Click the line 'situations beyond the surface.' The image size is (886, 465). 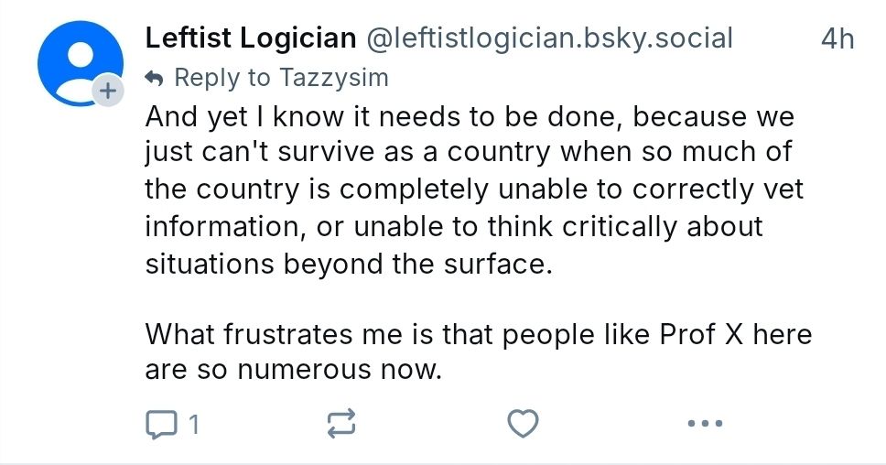coord(350,264)
